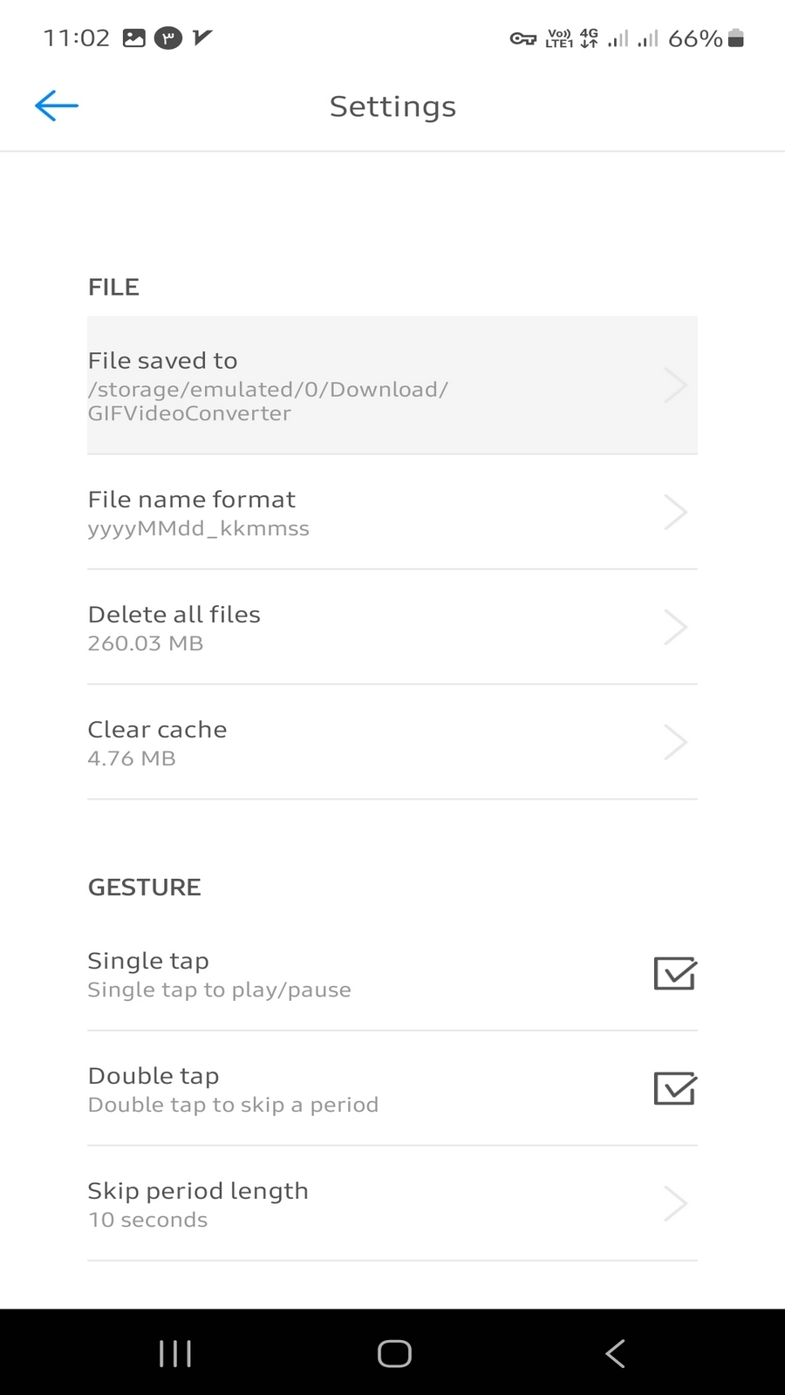Tap the Android home button
Image resolution: width=785 pixels, height=1395 pixels.
pos(394,1353)
